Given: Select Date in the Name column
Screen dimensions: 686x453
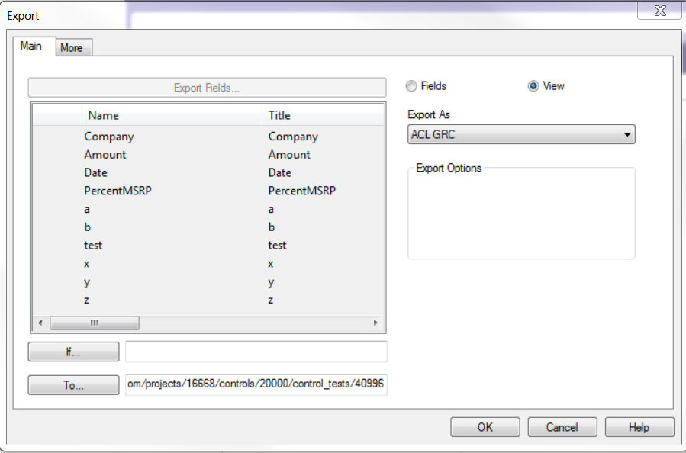Looking at the screenshot, I should coord(95,172).
